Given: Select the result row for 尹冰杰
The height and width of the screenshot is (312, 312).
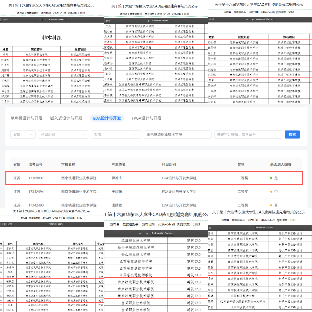Looking at the screenshot, I should [x=154, y=178].
